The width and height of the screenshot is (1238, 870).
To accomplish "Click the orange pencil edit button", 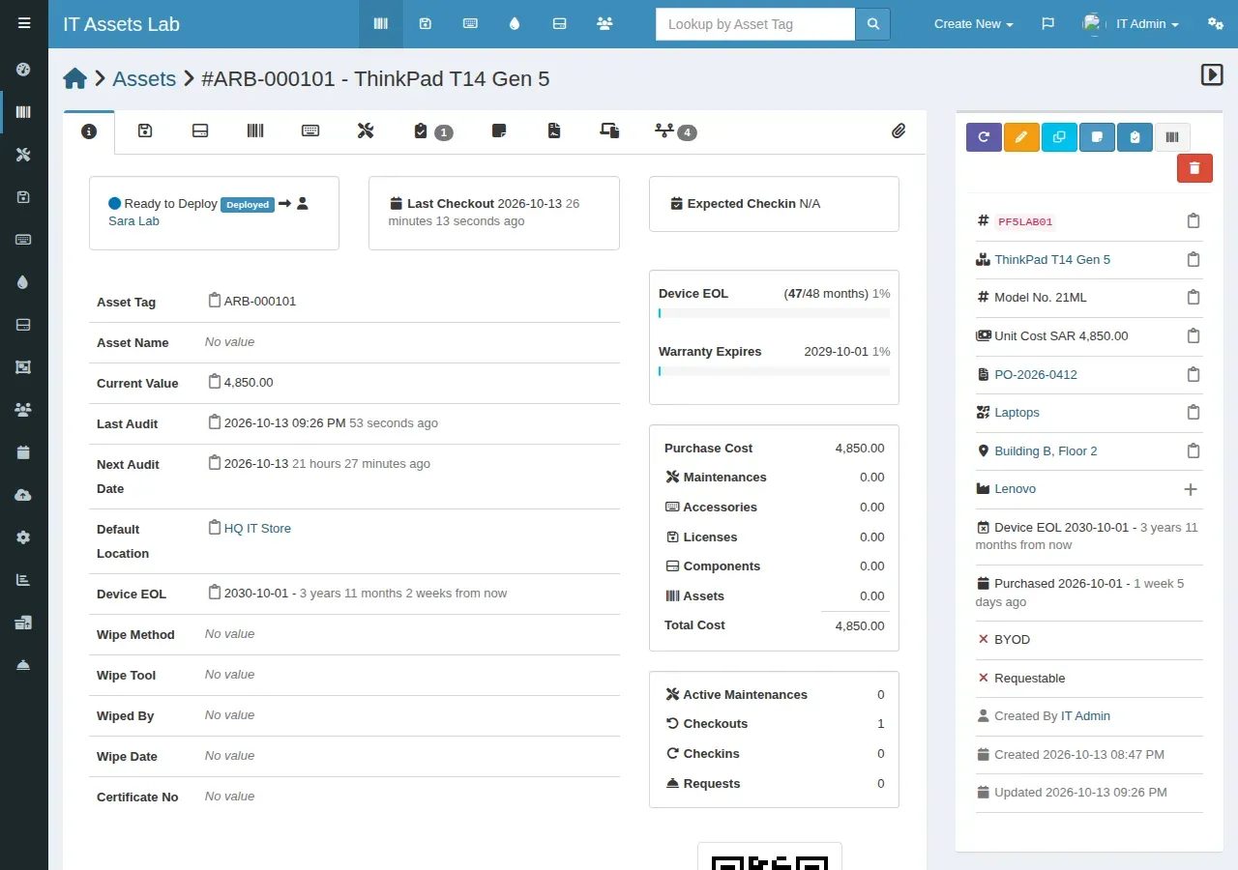I will 1021,137.
